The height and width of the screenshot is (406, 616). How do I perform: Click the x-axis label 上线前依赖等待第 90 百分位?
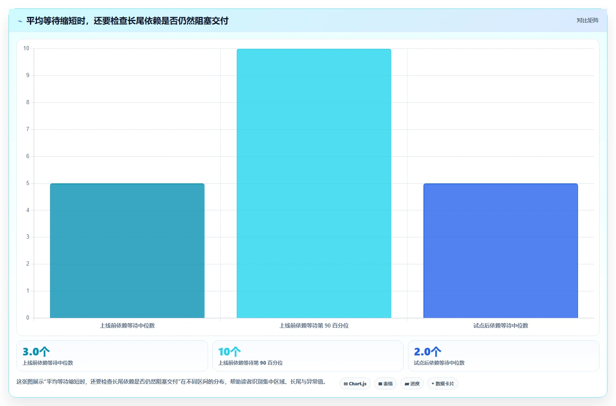click(x=314, y=325)
